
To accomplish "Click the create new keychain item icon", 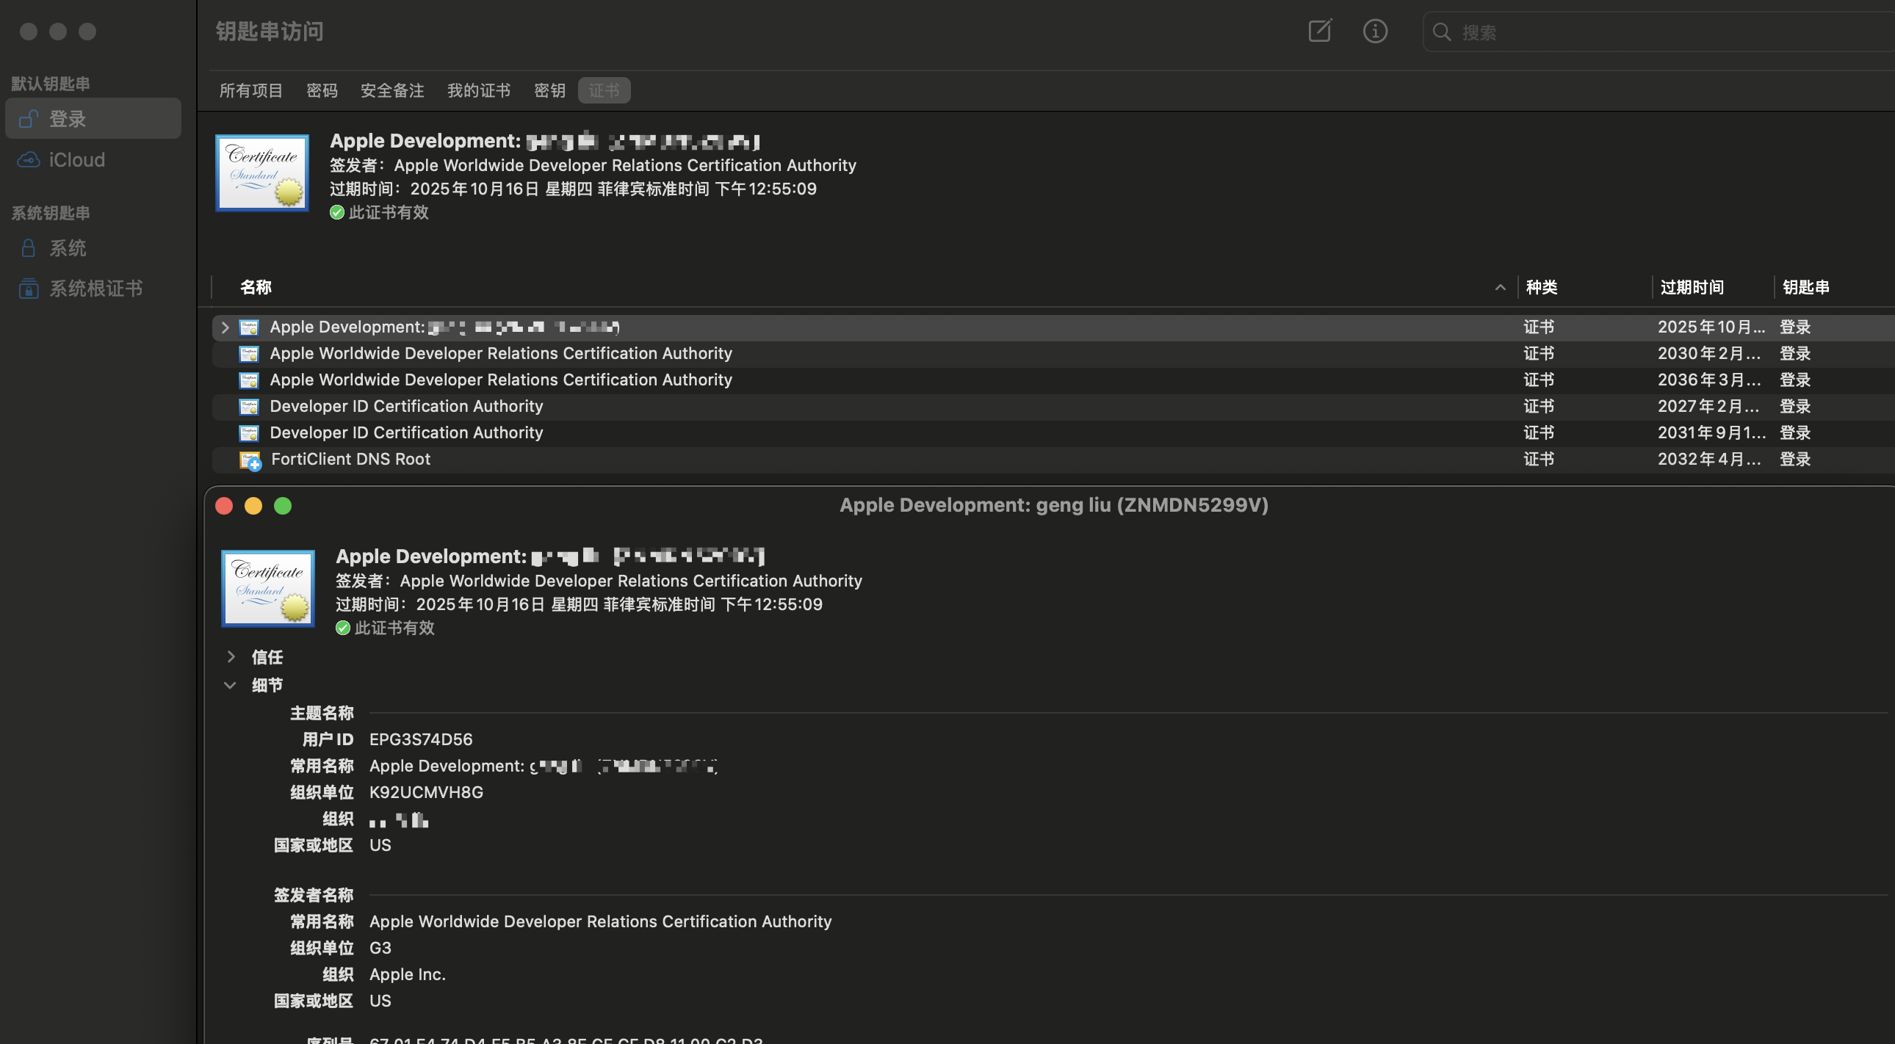I will (1320, 31).
